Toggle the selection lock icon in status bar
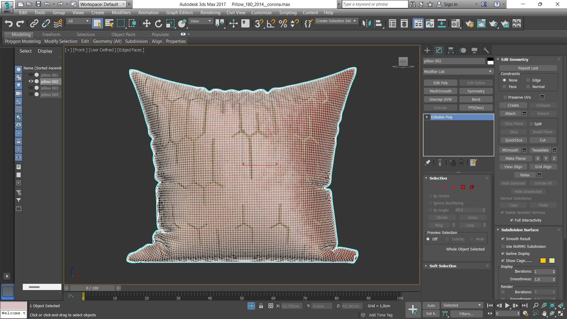The width and height of the screenshot is (567, 319). coord(261,306)
